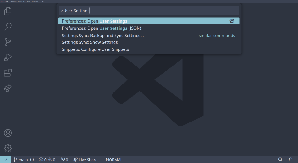The height and width of the screenshot is (163, 298).
Task: Open remote window indicator in status bar
Action: 6,160
